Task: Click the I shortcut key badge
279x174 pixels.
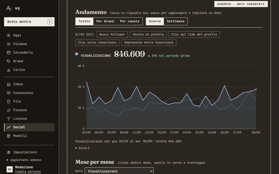Action: (x=50, y=22)
